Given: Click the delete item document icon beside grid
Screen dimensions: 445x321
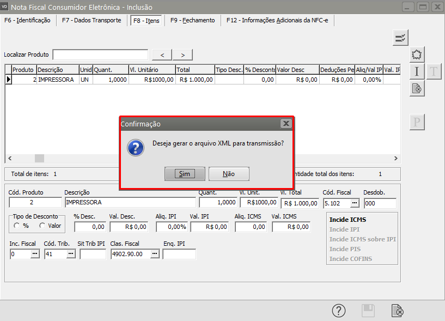Looking at the screenshot, I should coord(417,88).
